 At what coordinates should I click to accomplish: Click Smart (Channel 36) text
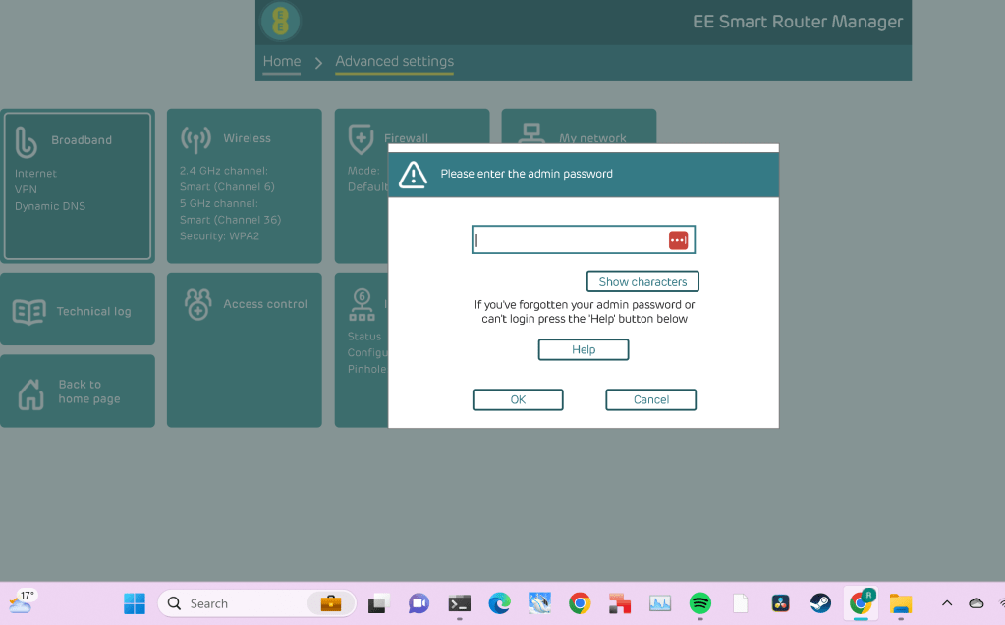tap(230, 220)
